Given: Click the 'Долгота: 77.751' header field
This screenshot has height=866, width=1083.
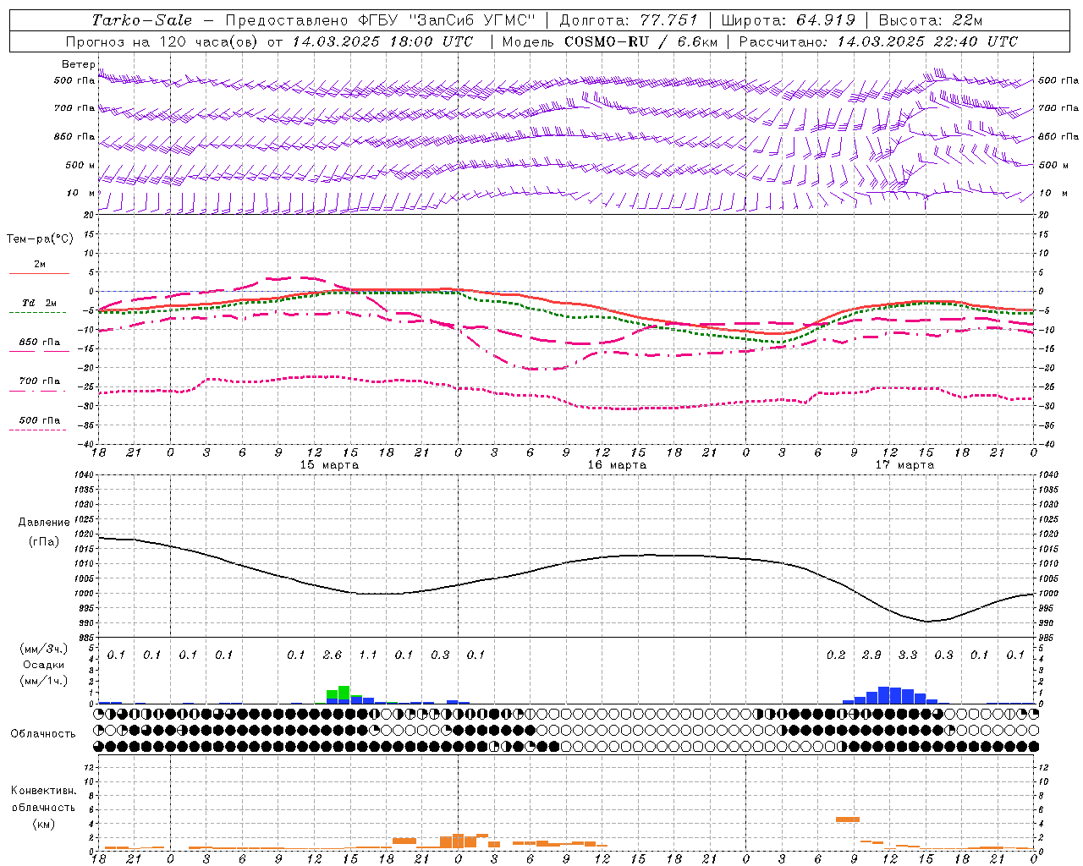Looking at the screenshot, I should (629, 20).
